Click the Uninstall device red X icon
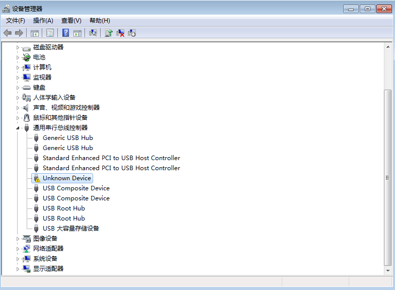The width and height of the screenshot is (395, 290). click(120, 33)
